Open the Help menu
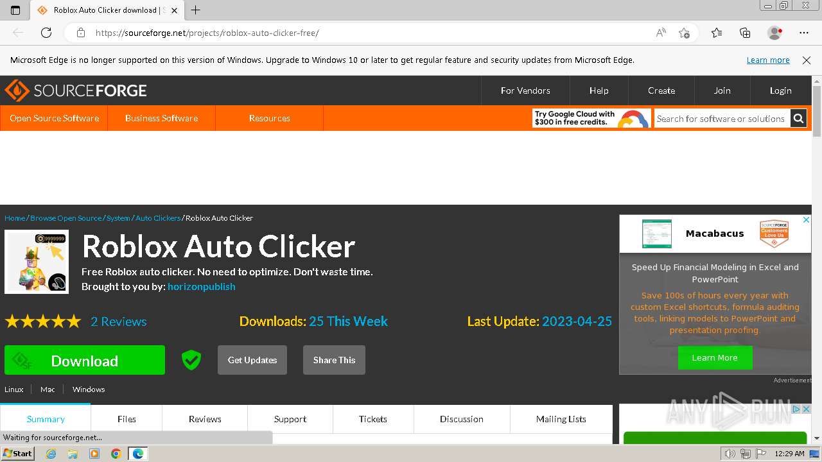 (x=599, y=90)
